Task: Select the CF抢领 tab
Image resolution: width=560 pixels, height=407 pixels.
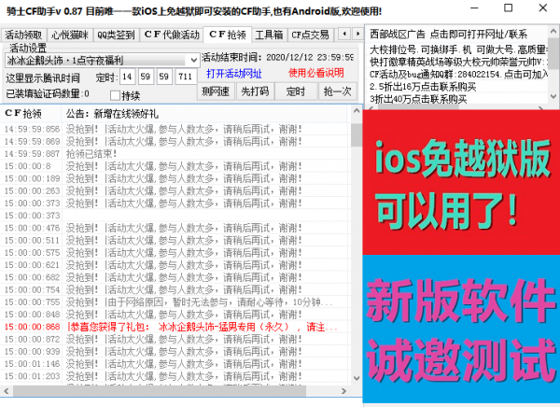Action: [x=228, y=35]
